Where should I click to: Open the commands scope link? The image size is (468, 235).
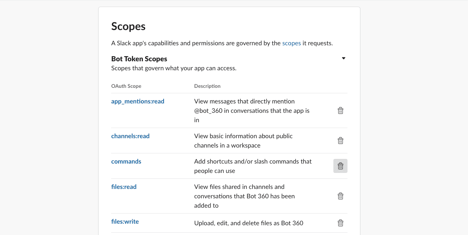126,162
